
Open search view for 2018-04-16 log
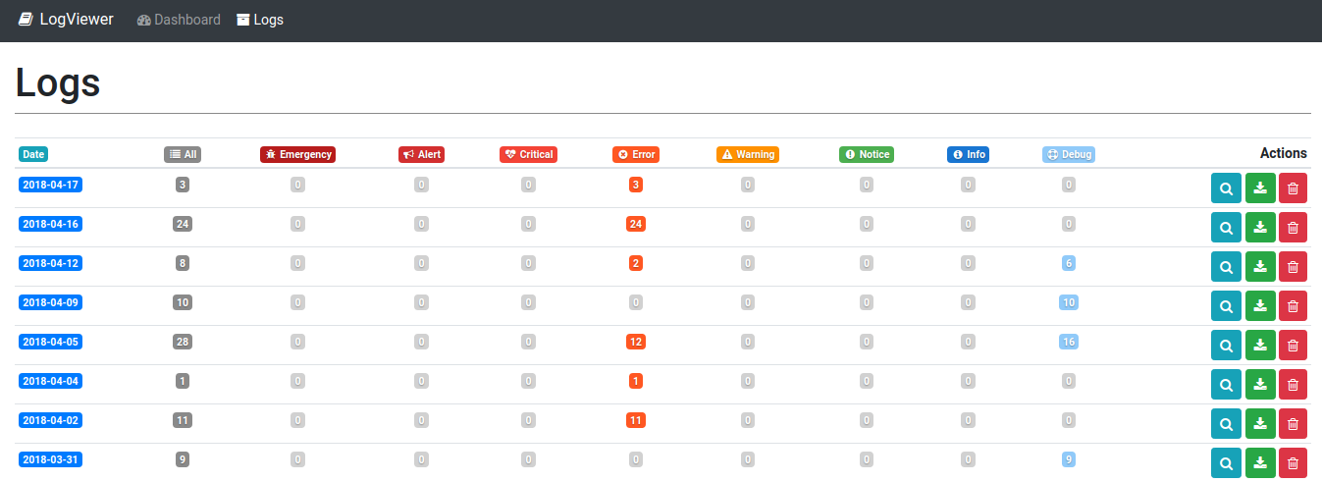[1226, 228]
